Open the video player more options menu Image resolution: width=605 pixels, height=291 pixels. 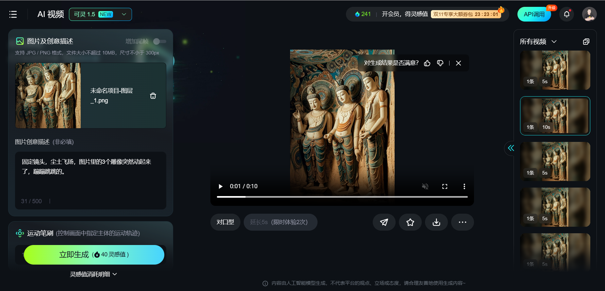(x=464, y=186)
